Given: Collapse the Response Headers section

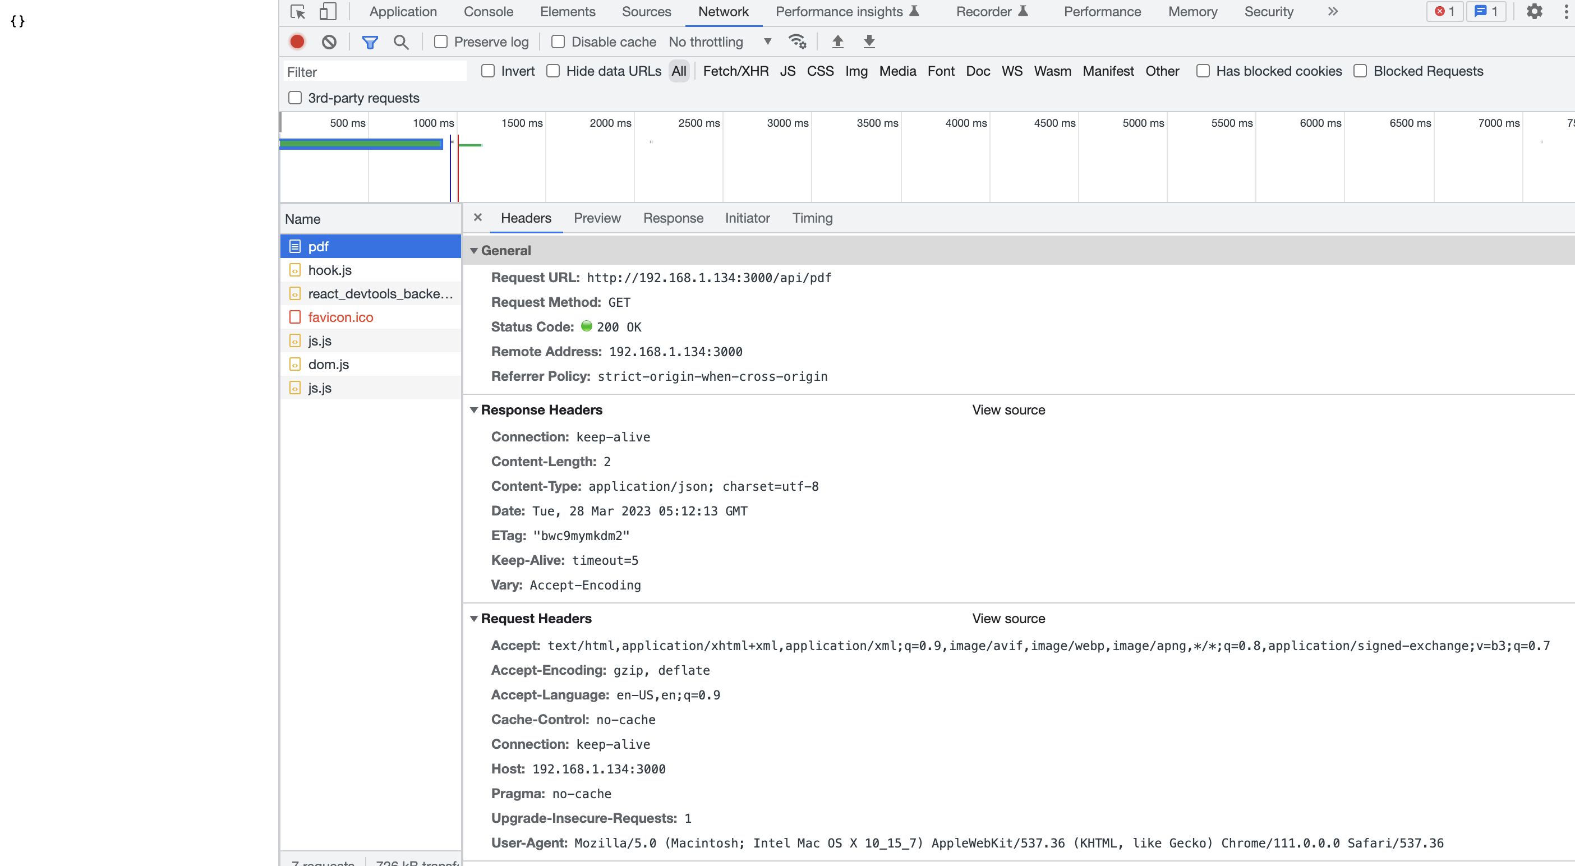Looking at the screenshot, I should coord(474,410).
